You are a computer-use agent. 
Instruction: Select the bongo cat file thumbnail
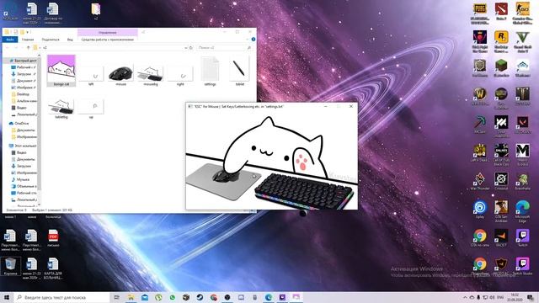point(61,71)
